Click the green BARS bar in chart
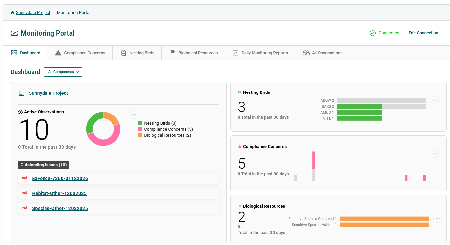The image size is (450, 245). [359, 106]
